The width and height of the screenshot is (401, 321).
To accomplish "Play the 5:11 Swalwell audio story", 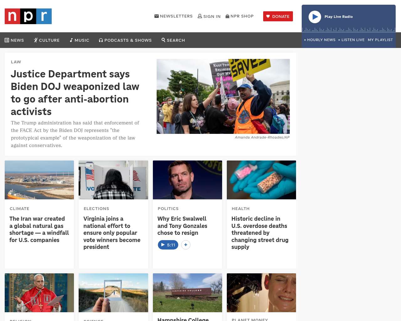I will pos(168,245).
